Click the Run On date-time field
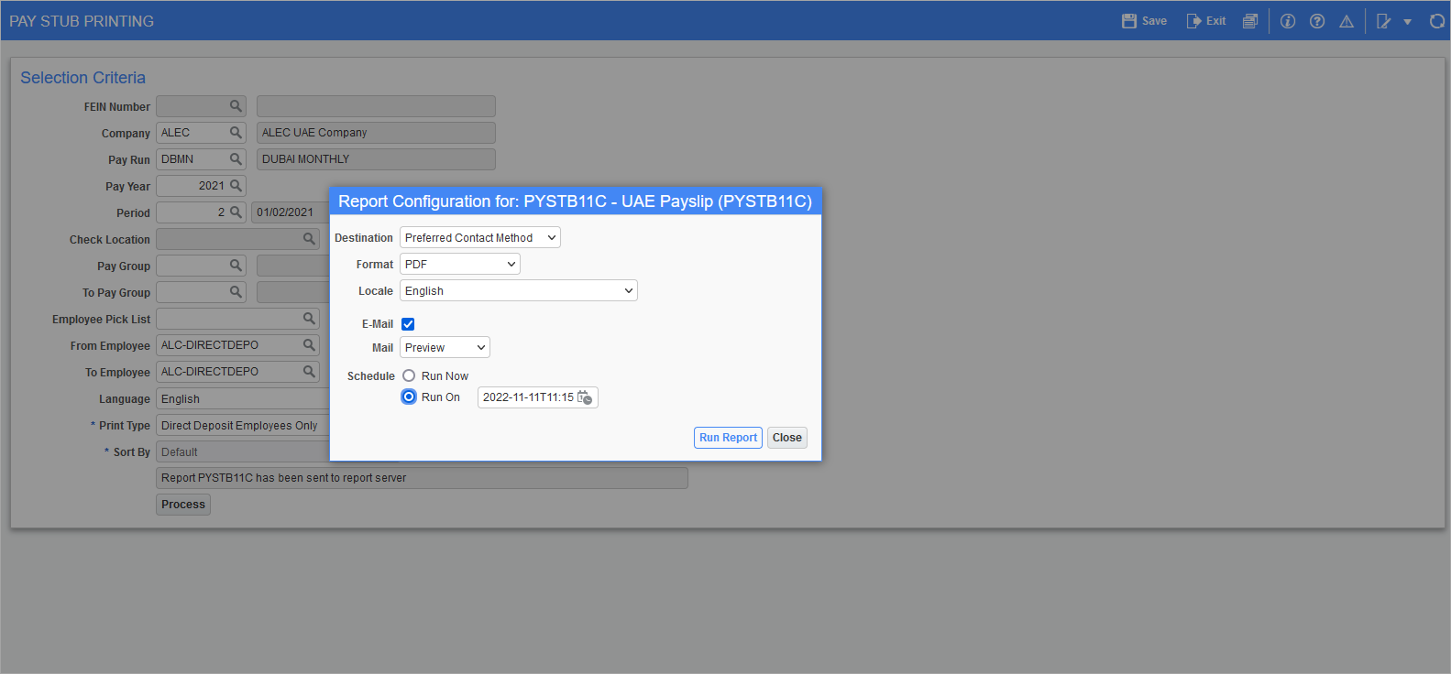Image resolution: width=1451 pixels, height=674 pixels. pyautogui.click(x=527, y=397)
